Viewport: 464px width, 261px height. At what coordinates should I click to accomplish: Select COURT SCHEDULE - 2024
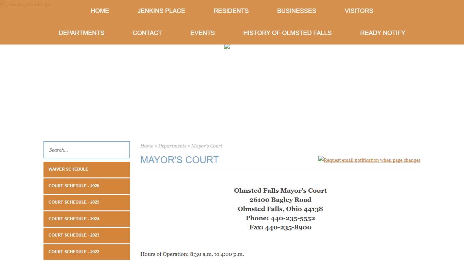[87, 219]
